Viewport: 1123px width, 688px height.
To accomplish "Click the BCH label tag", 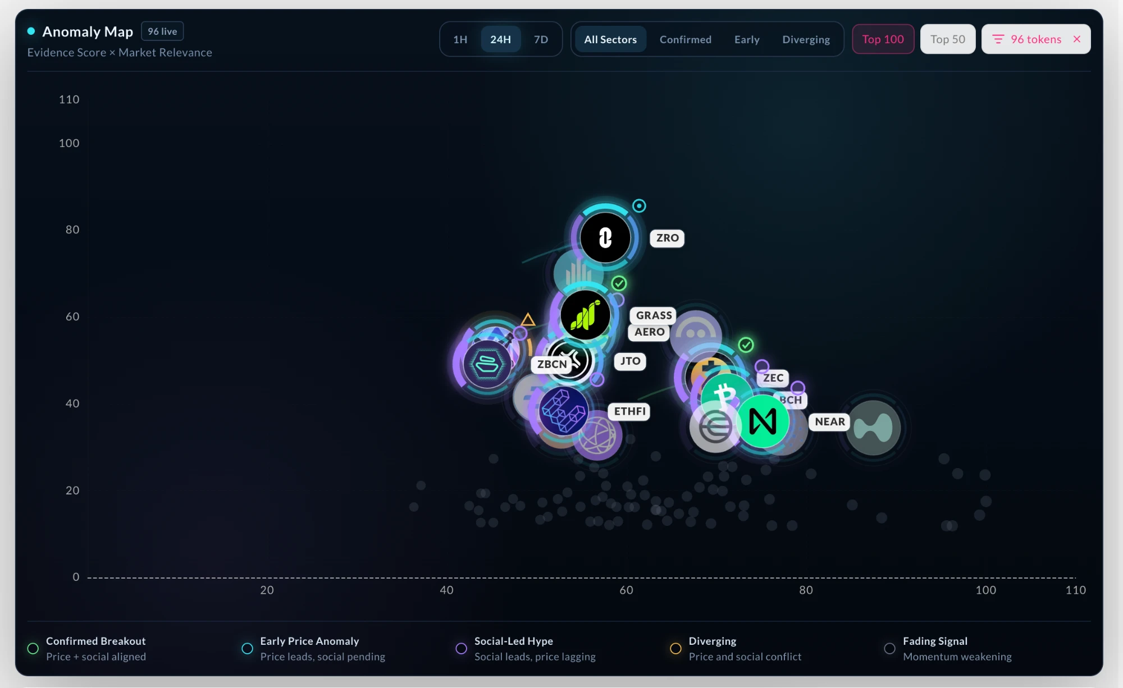I will click(x=790, y=400).
